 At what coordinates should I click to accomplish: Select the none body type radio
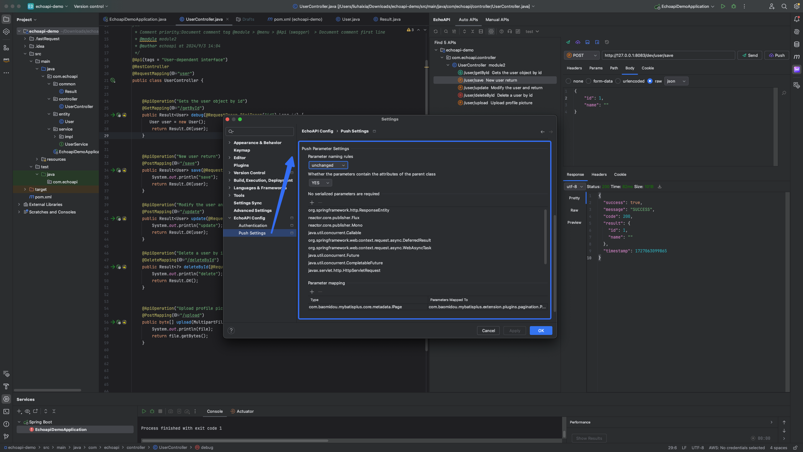(568, 81)
